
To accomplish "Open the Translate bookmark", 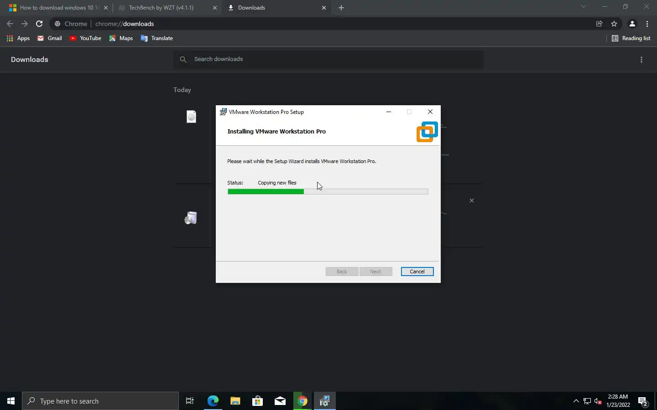I will (156, 38).
